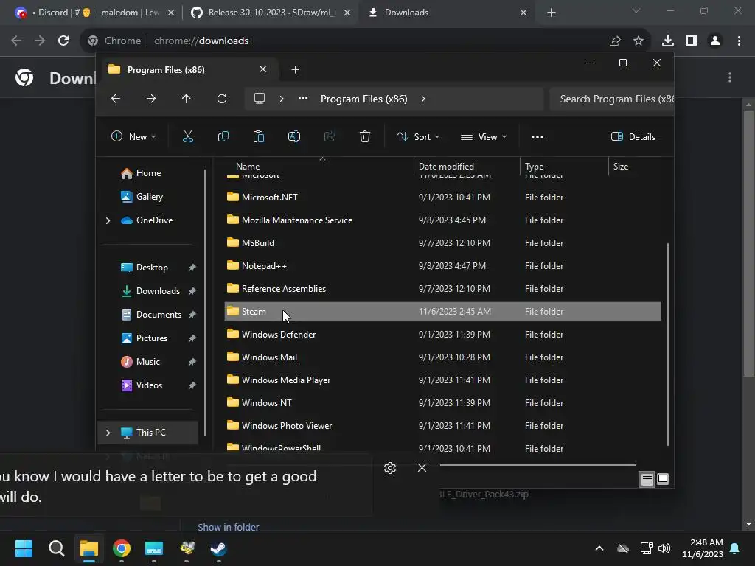
Task: Open the View dropdown menu
Action: pyautogui.click(x=484, y=136)
